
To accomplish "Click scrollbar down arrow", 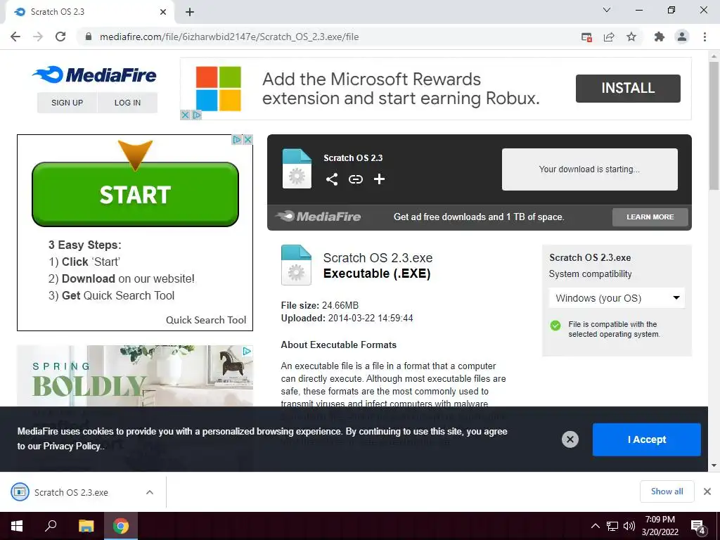I will [x=714, y=465].
